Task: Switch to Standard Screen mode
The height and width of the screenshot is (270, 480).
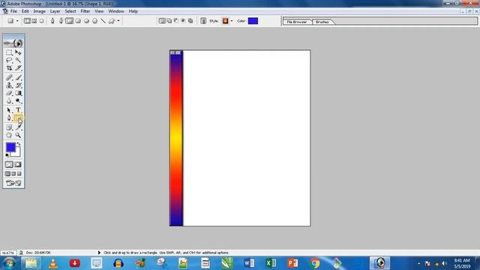Action: pos(7,173)
